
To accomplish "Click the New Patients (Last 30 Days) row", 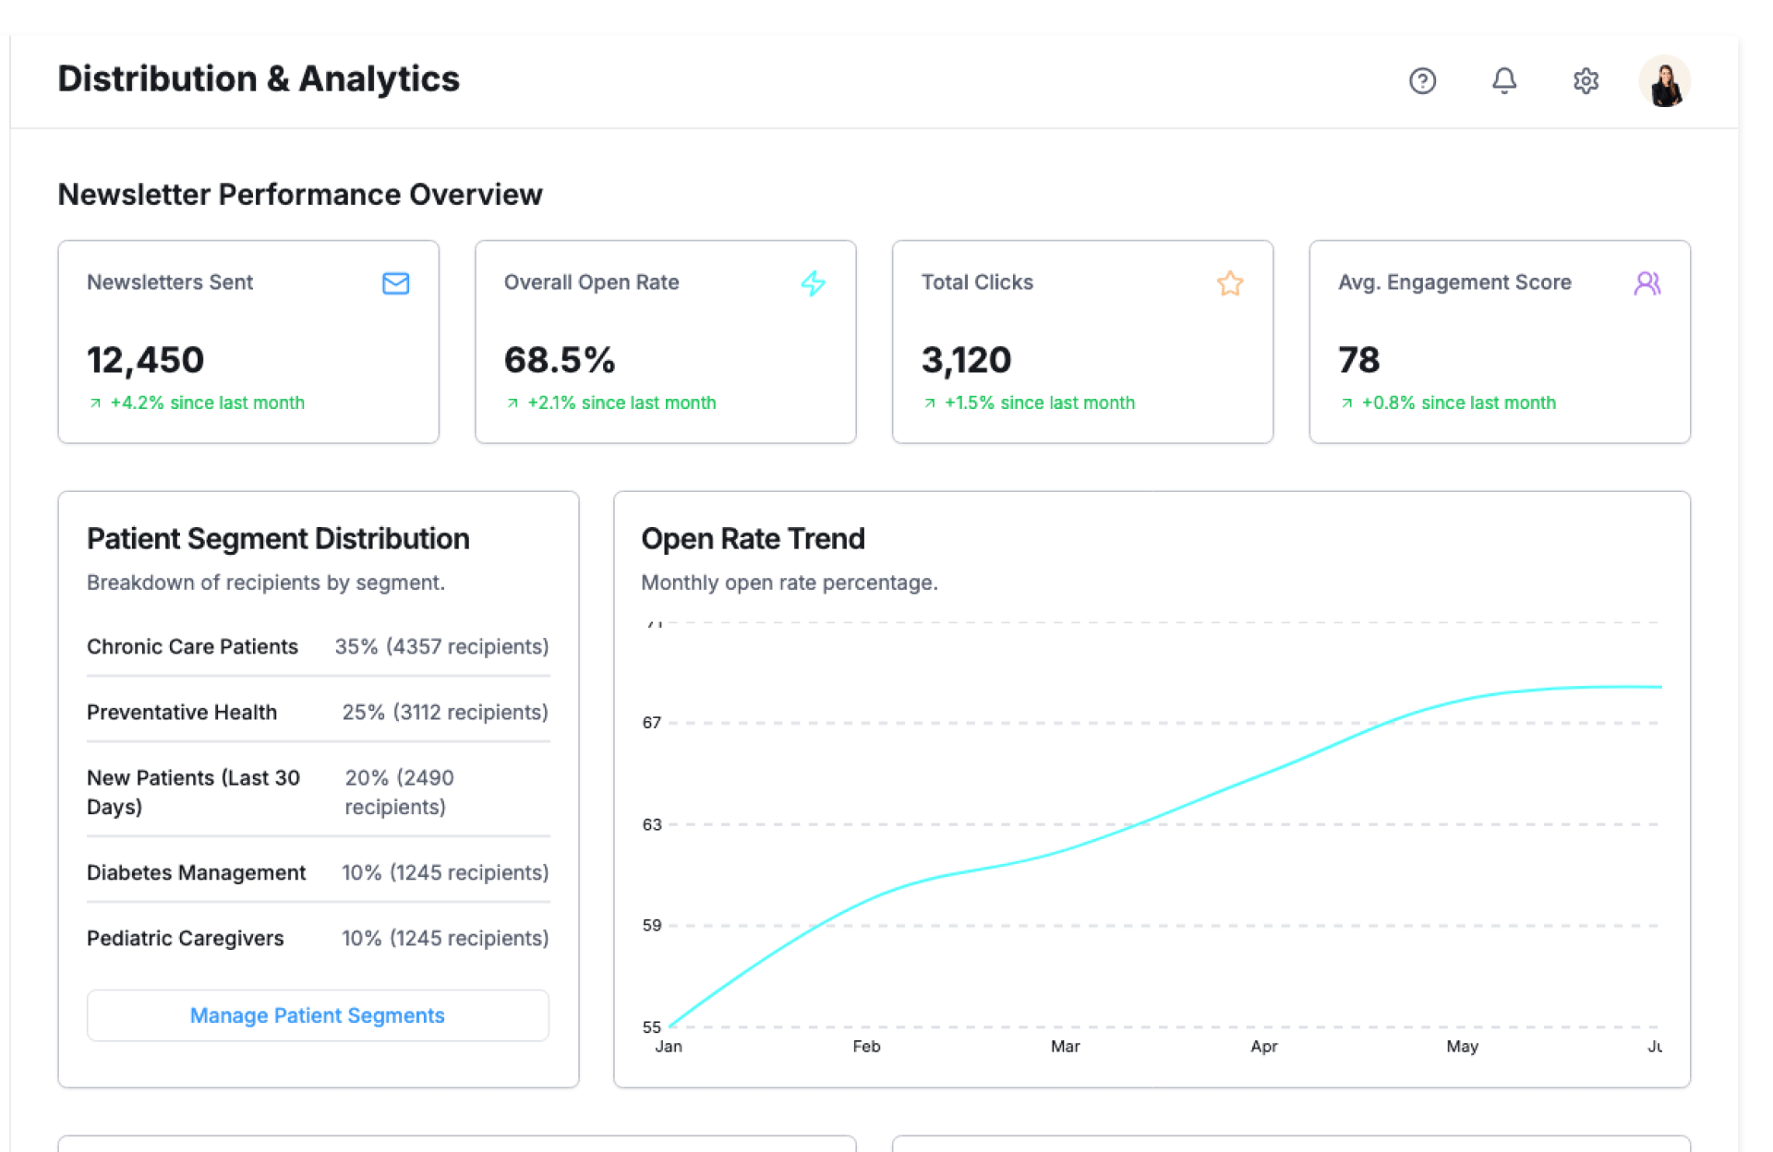I will 318,793.
